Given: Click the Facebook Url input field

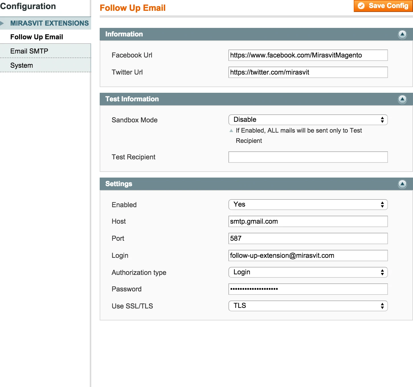Looking at the screenshot, I should [x=308, y=55].
